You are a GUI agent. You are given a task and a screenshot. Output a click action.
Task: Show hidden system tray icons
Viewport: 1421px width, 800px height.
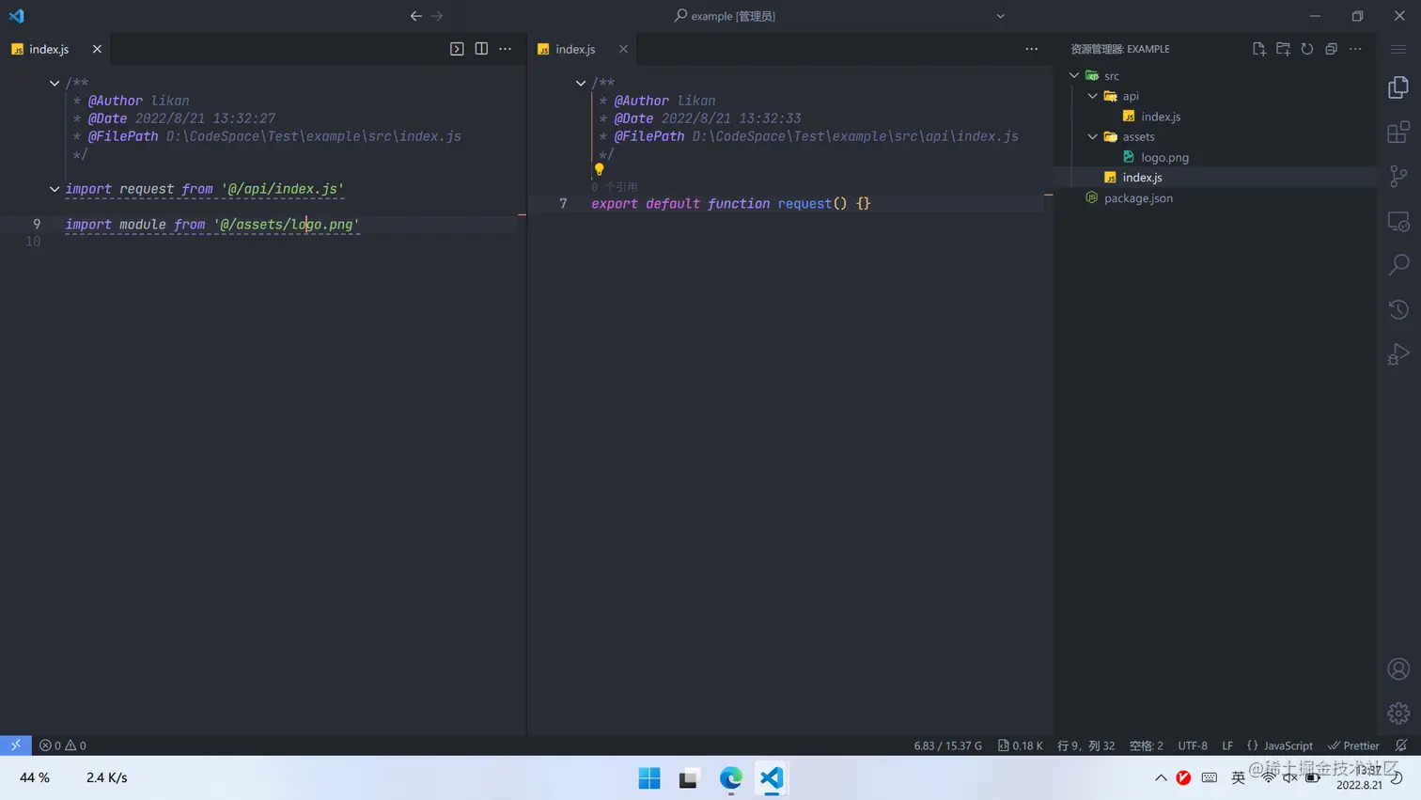click(1161, 777)
